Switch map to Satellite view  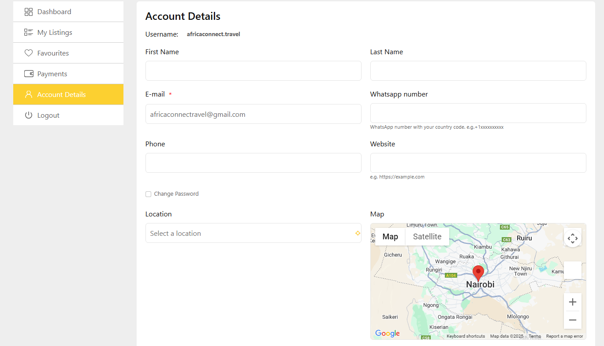[x=427, y=237]
